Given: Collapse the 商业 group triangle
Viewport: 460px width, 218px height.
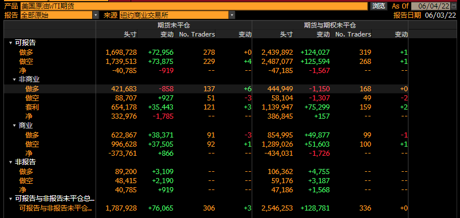Looking at the screenshot, I should [14, 126].
